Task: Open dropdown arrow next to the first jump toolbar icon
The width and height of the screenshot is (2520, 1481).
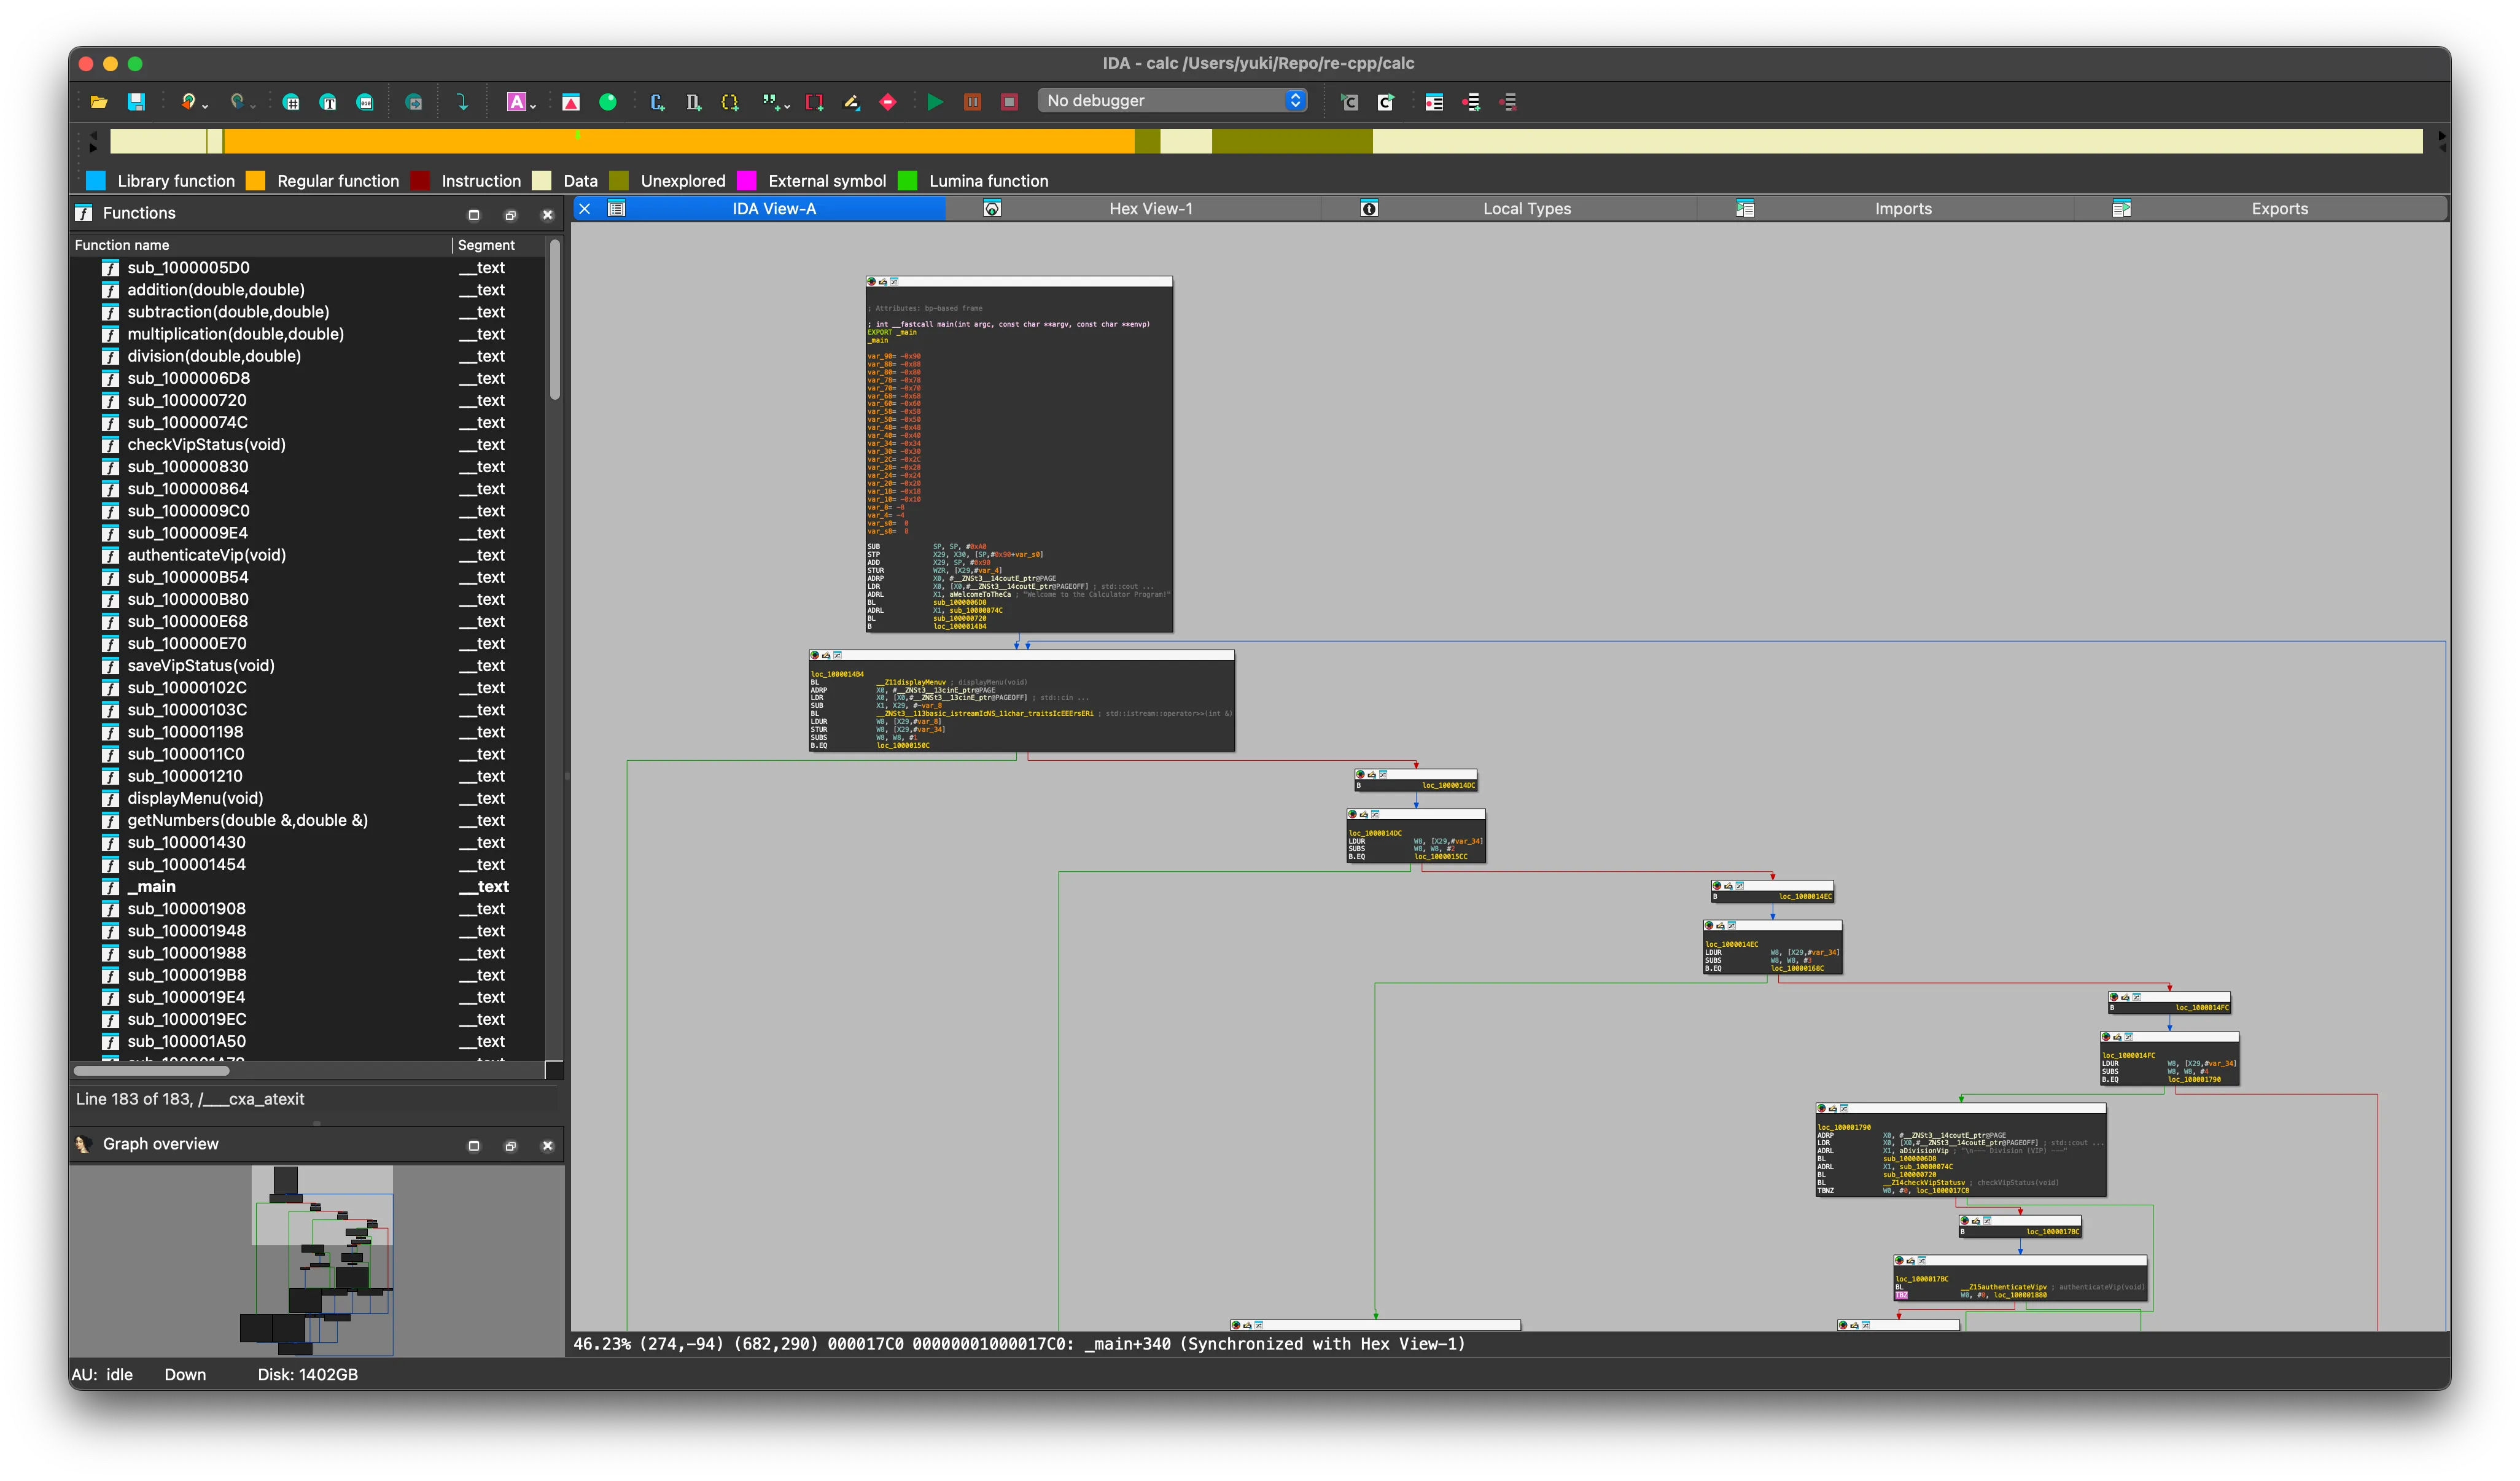Action: coord(205,106)
